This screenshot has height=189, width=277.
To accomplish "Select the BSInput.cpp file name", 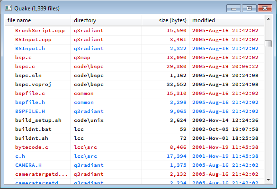I will click(x=33, y=40).
